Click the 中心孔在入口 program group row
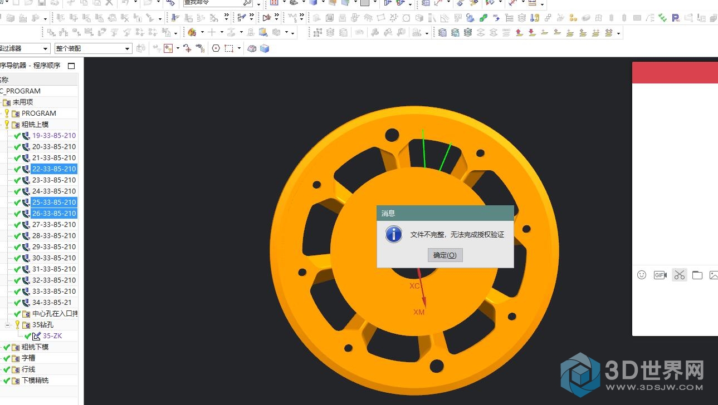The height and width of the screenshot is (405, 718). tap(54, 314)
